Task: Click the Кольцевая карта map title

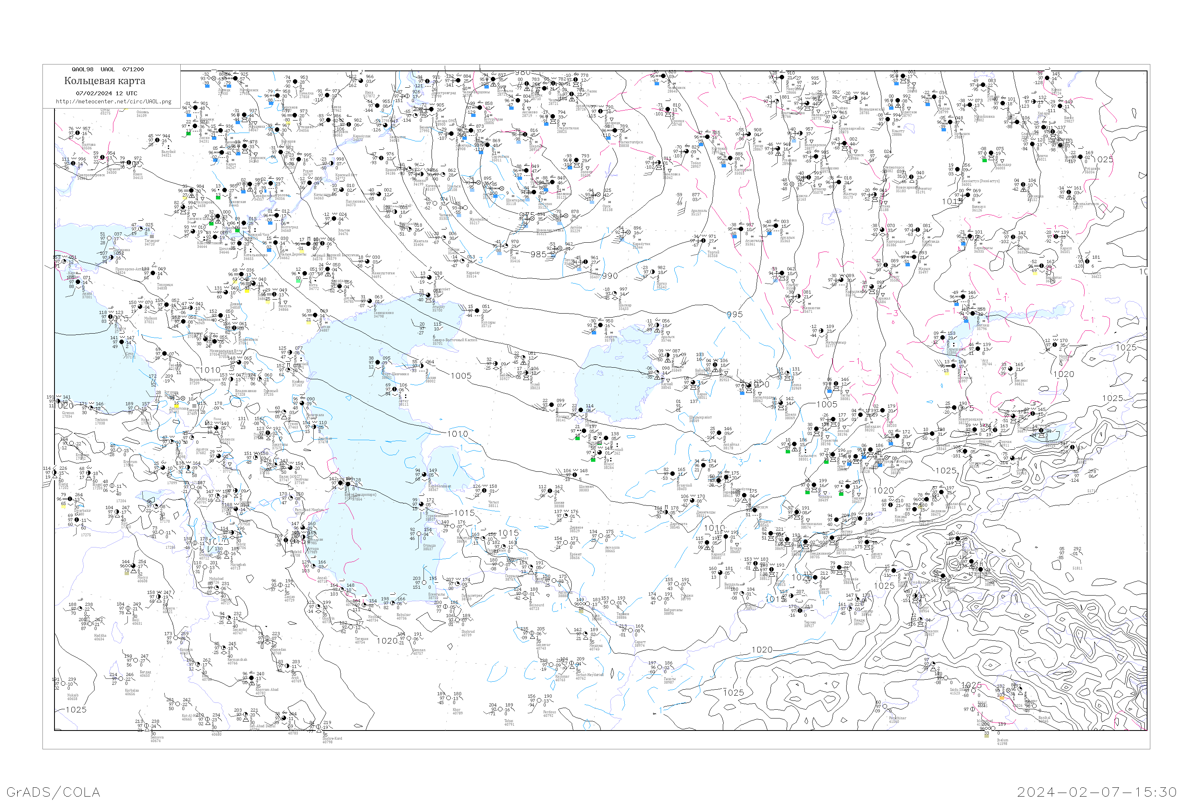Action: (x=105, y=81)
